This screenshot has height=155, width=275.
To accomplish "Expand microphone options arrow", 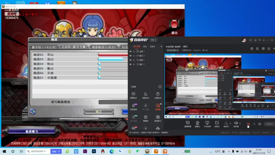I will pos(230,123).
